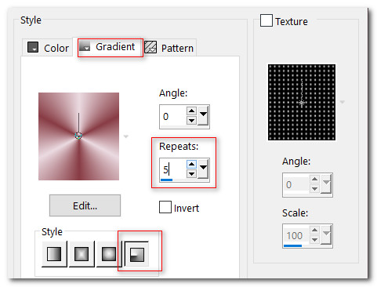Switch to the Pattern tab
Screen dimensions: 377x287
(169, 48)
